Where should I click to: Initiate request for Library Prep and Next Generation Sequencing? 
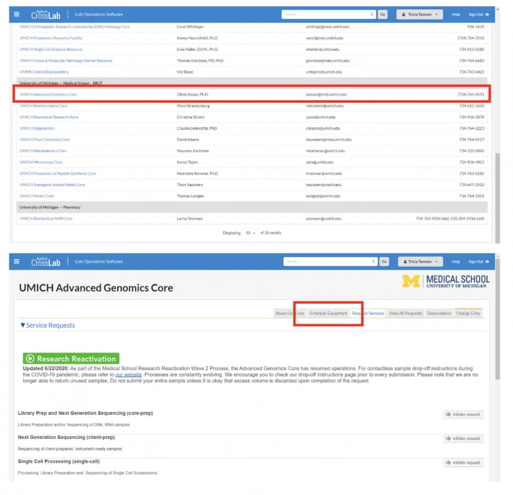463,415
